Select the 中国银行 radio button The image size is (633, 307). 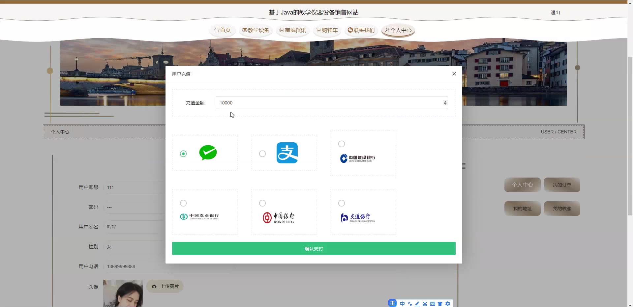[262, 203]
